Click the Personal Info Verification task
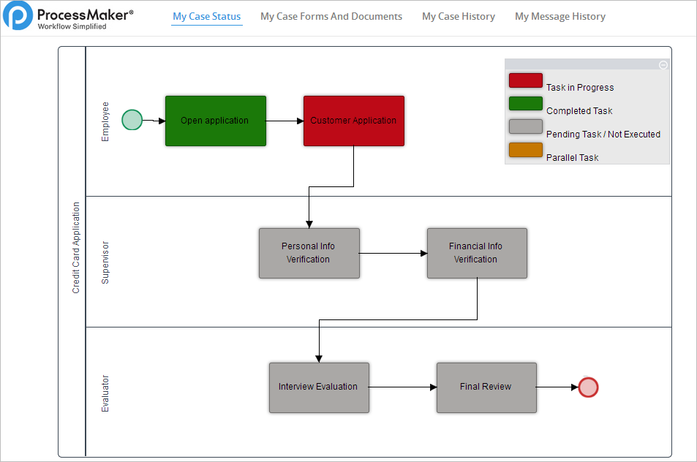This screenshot has height=462, width=697. 309,253
